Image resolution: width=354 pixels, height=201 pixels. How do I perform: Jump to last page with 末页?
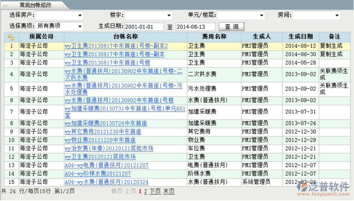169,192
